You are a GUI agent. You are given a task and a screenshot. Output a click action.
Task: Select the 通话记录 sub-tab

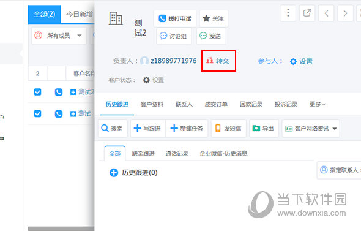177,153
